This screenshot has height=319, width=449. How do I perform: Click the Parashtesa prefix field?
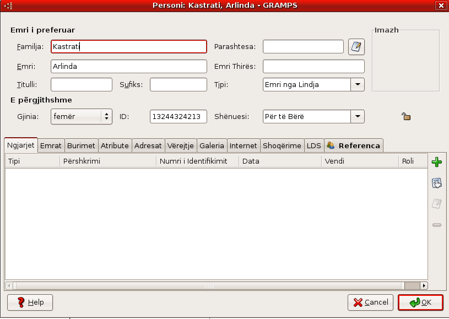coord(303,47)
